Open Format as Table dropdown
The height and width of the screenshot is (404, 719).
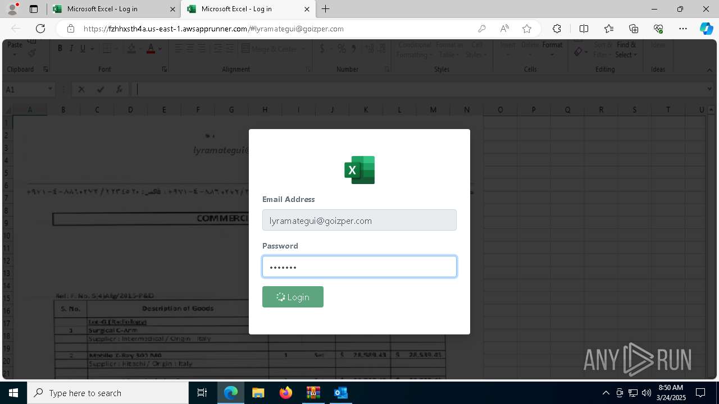coord(449,49)
